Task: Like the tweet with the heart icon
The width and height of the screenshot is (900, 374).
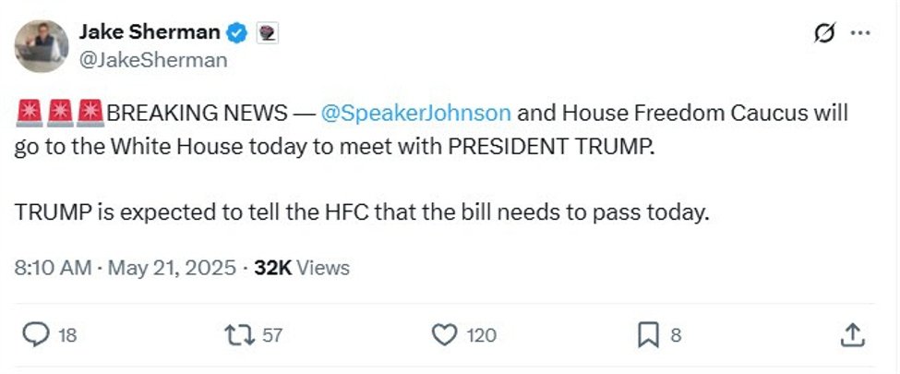Action: click(x=446, y=335)
